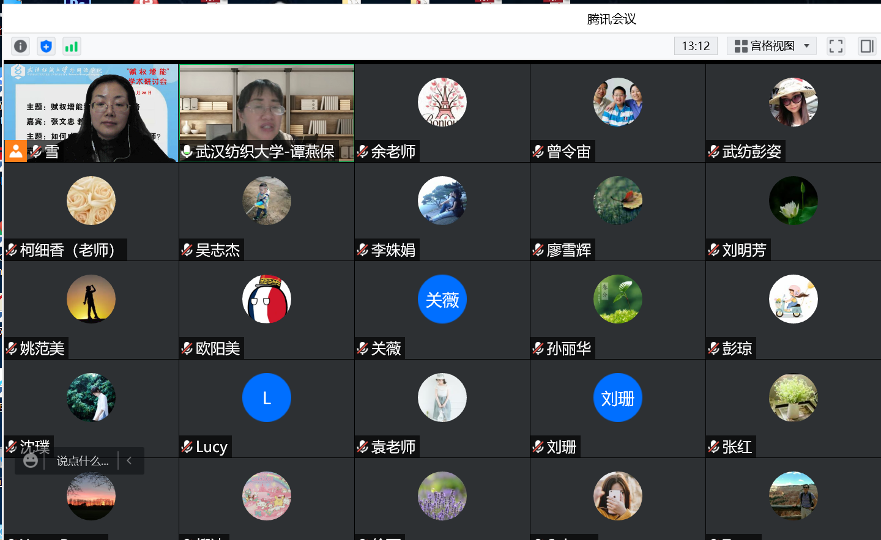Click the blue security shield icon
This screenshot has height=540, width=881.
click(46, 46)
